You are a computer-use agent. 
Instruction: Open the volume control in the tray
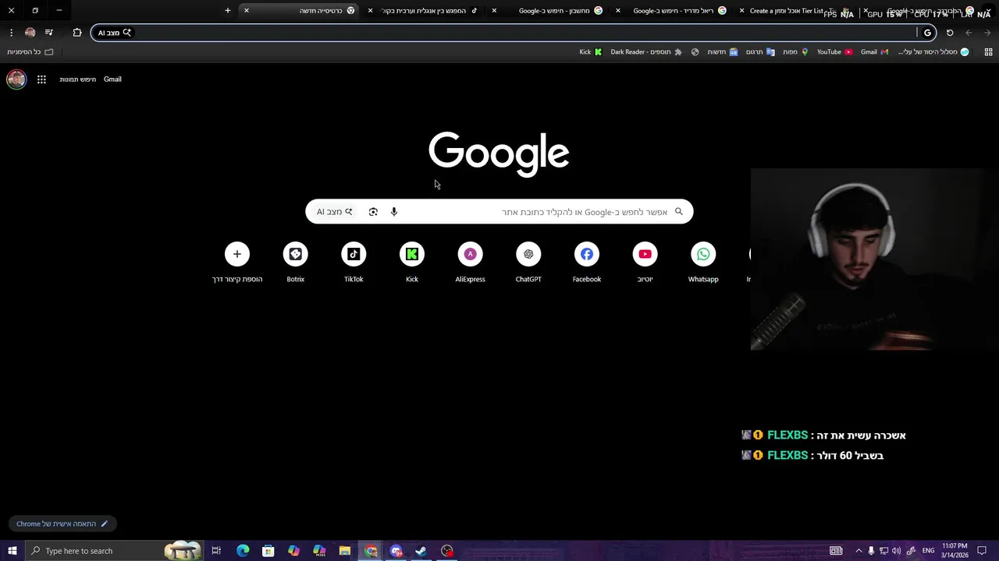click(896, 551)
